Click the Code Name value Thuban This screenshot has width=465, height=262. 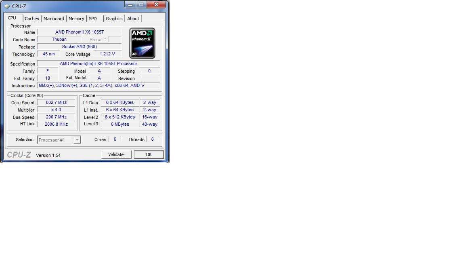[x=59, y=39]
